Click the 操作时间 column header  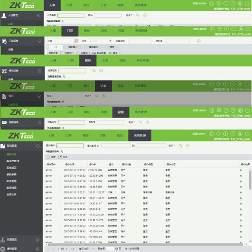[x=69, y=164]
